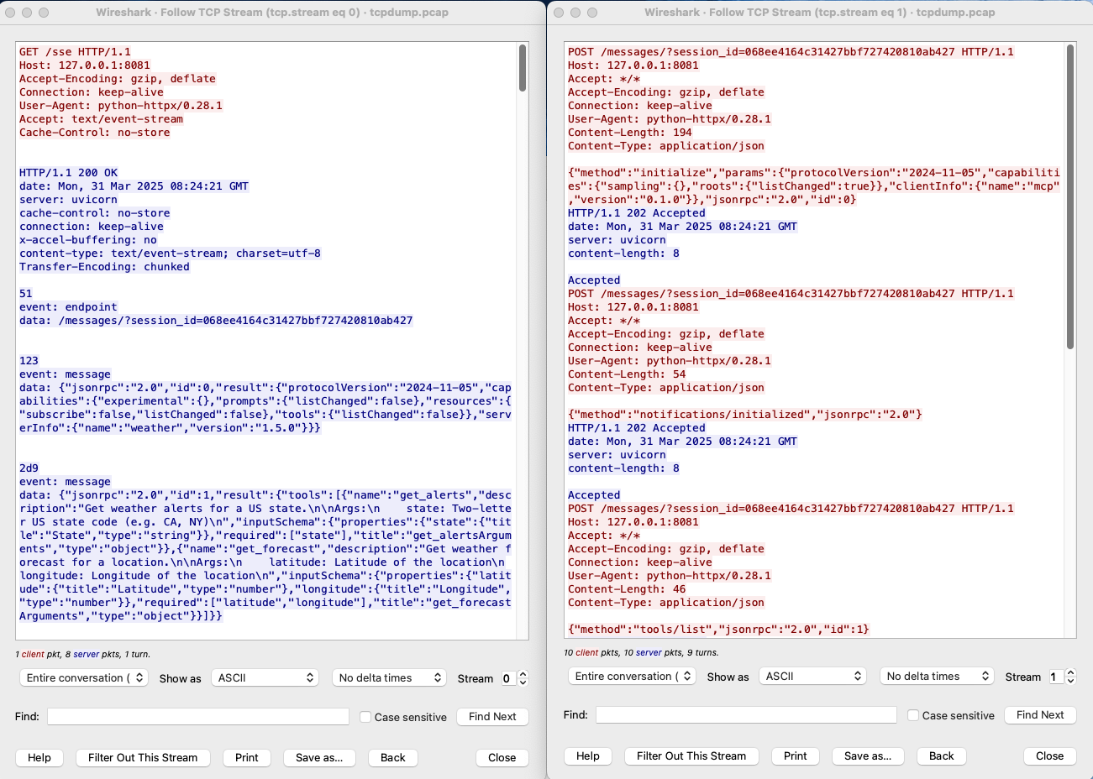Viewport: 1093px width, 779px height.
Task: Click Find Next in right stream window
Action: (x=1040, y=714)
